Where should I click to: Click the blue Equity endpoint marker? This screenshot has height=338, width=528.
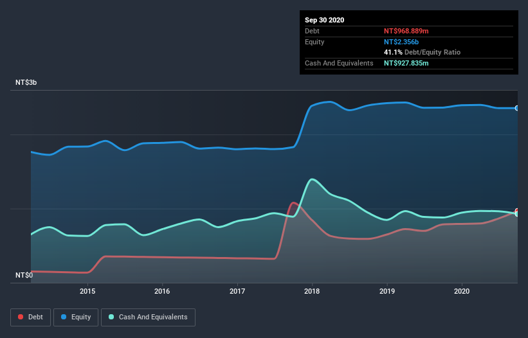pos(517,108)
